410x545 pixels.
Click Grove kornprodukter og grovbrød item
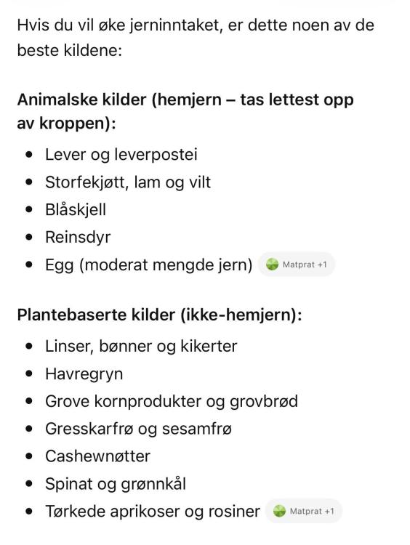coord(172,401)
